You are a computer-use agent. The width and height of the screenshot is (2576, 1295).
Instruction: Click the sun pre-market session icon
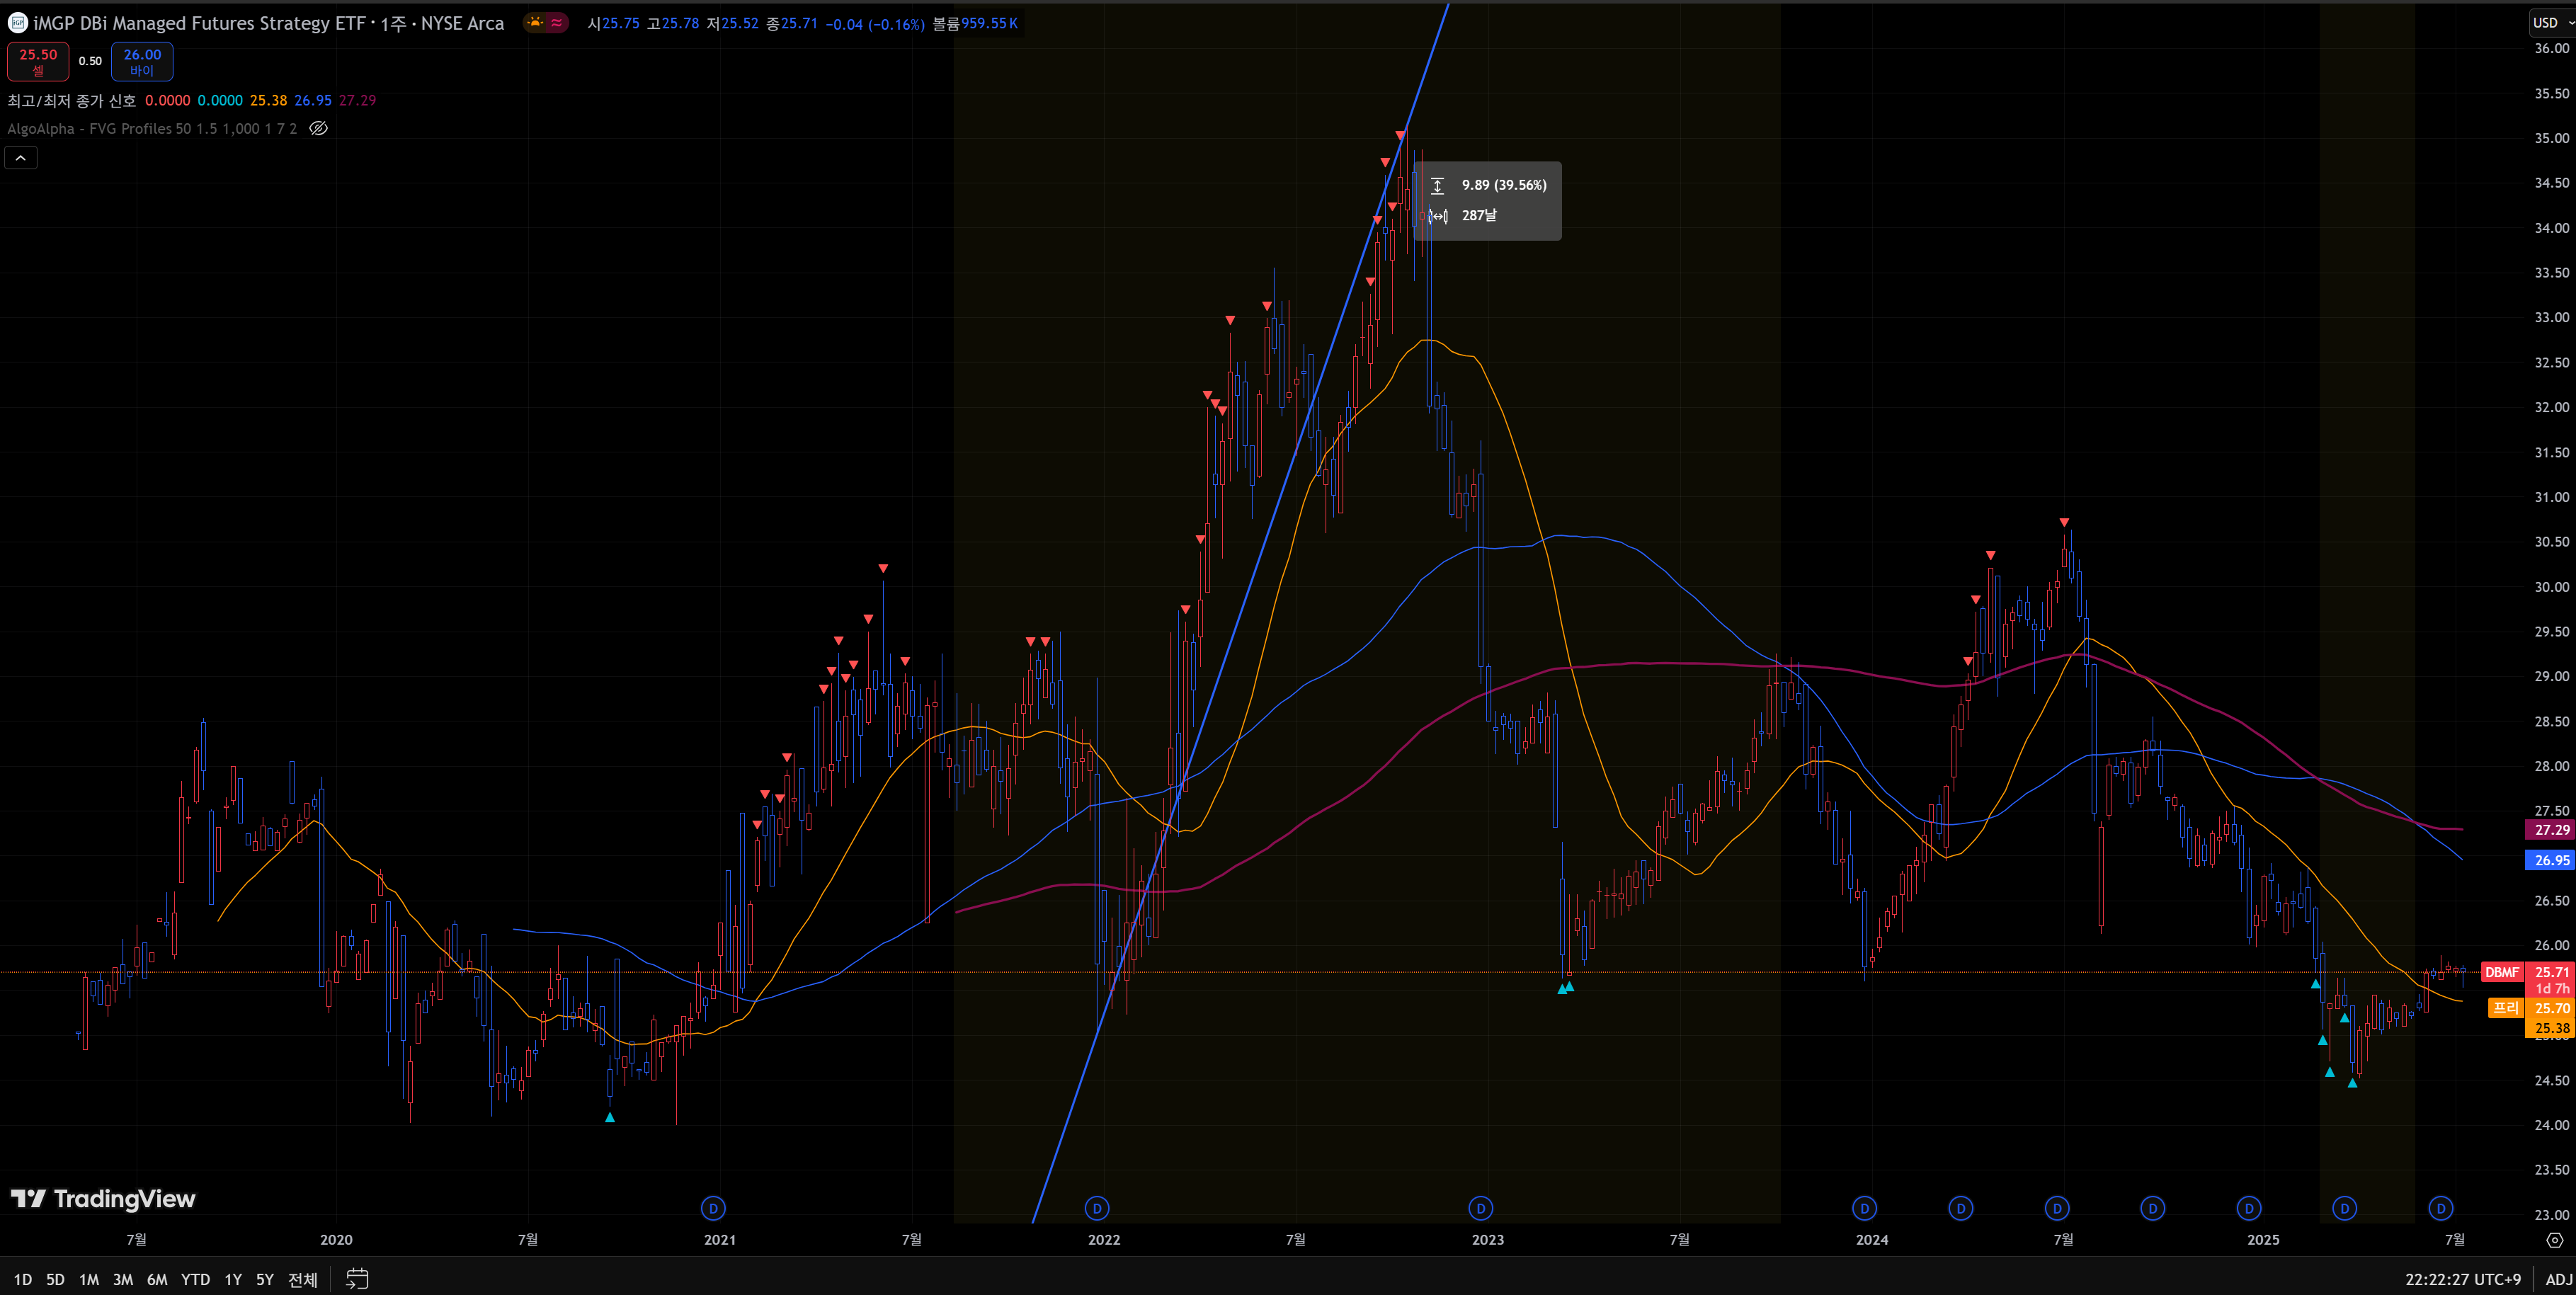pyautogui.click(x=536, y=23)
